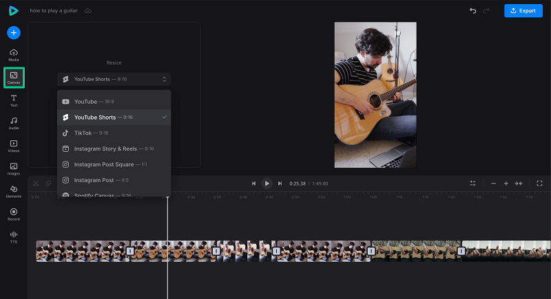Click the split scissors icon
Viewport: 551px width, 299px height.
pos(36,184)
